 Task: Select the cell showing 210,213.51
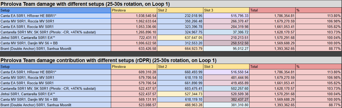[x=226, y=38]
